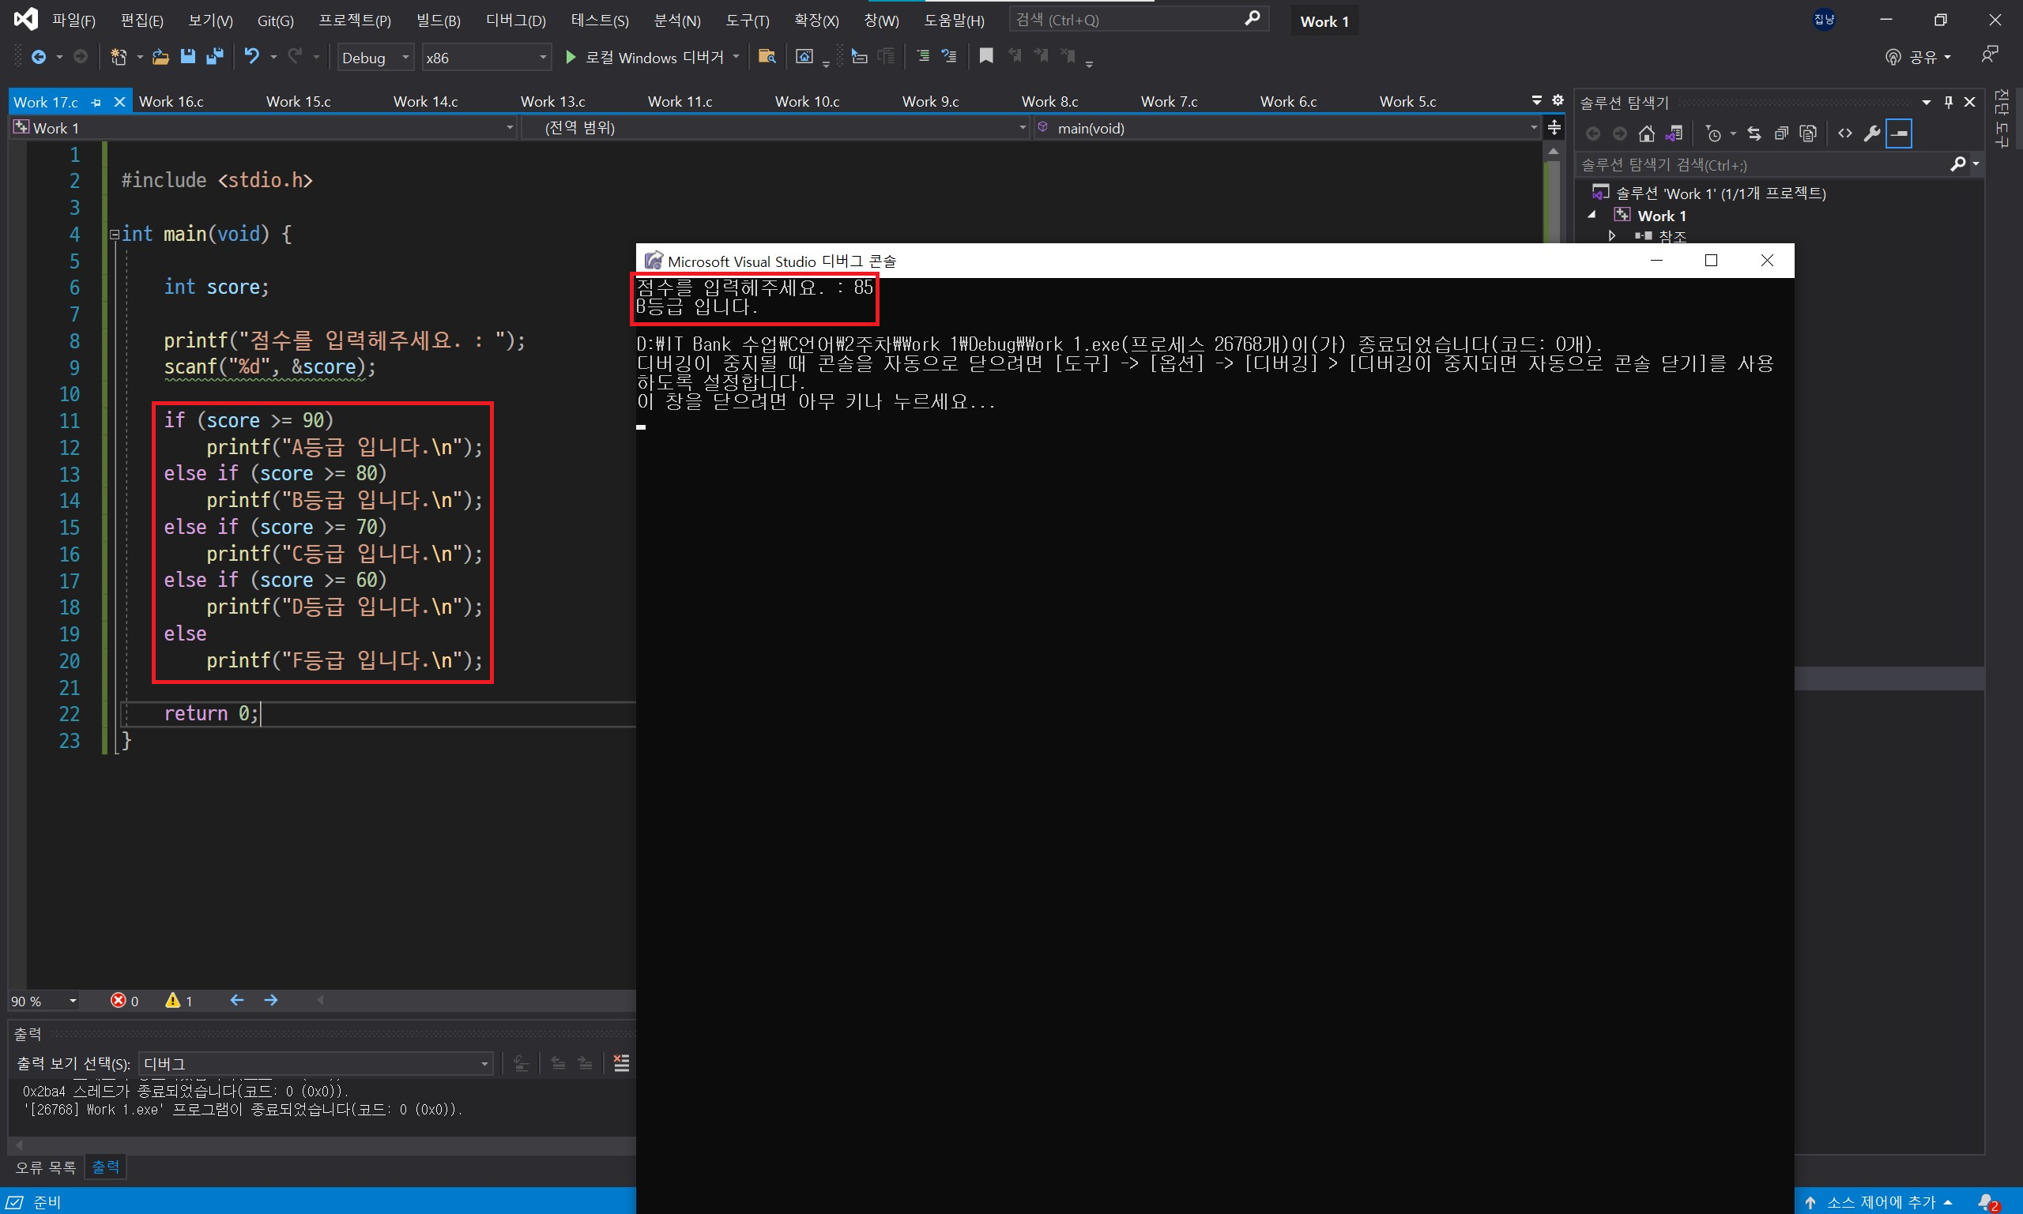Open properties wrench icon in Solution Explorer
2023x1214 pixels.
click(1871, 133)
